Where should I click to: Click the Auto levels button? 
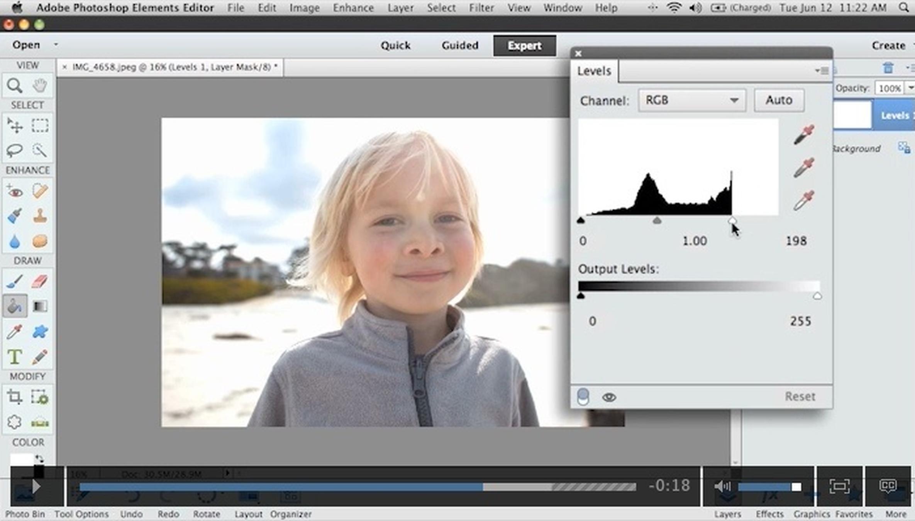point(779,100)
